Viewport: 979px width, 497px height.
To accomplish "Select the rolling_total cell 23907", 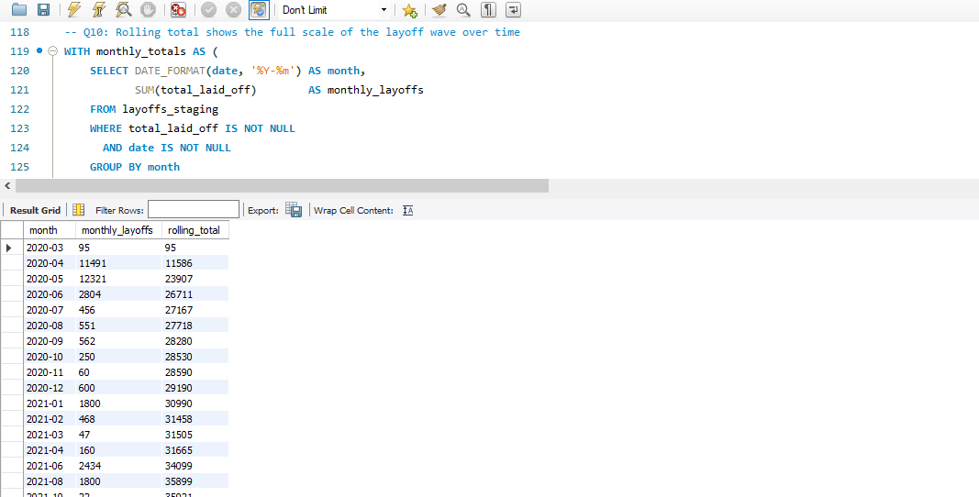I will coord(195,279).
